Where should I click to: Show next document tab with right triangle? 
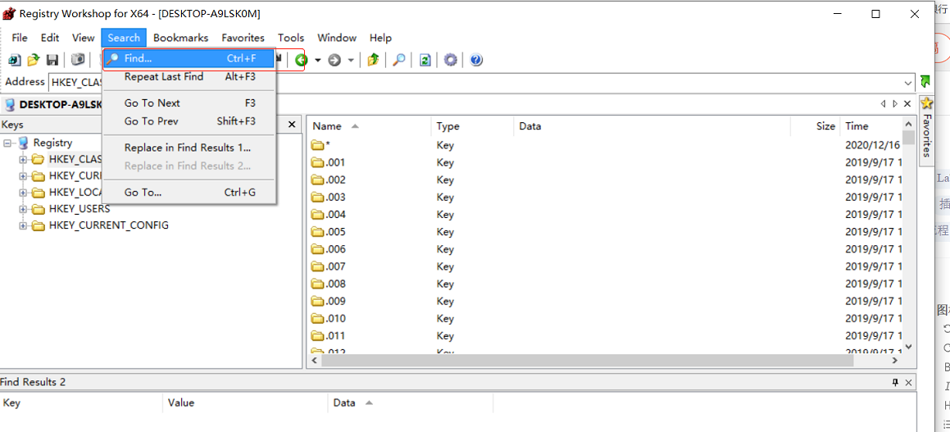click(895, 104)
